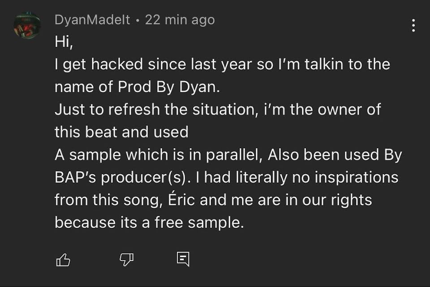Visit the DyanMadeIt channel name link

tap(92, 20)
